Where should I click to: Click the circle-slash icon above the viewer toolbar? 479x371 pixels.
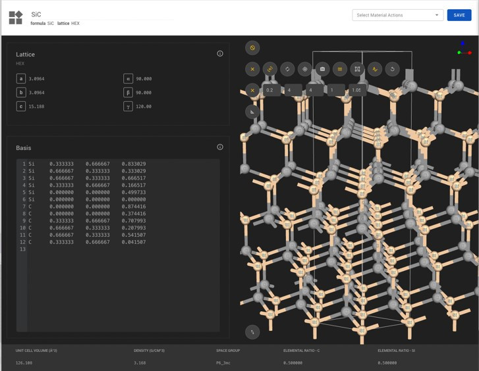tap(252, 48)
